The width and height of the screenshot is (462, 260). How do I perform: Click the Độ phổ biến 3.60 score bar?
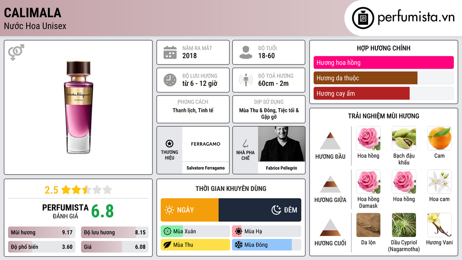pos(42,247)
